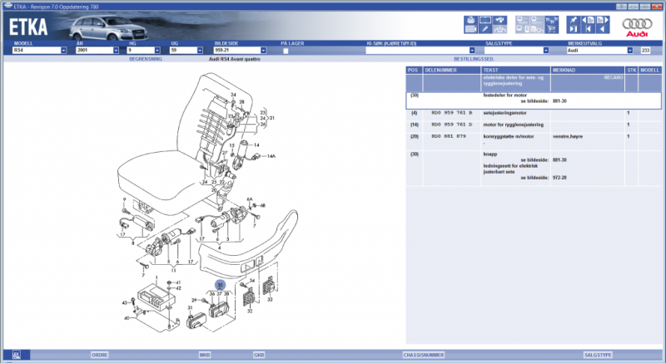Click the printer icon in the toolbar
Screen dimensions: 666x363
[x=471, y=19]
